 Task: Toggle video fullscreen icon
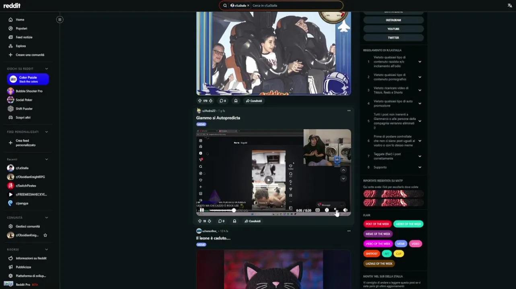(336, 210)
